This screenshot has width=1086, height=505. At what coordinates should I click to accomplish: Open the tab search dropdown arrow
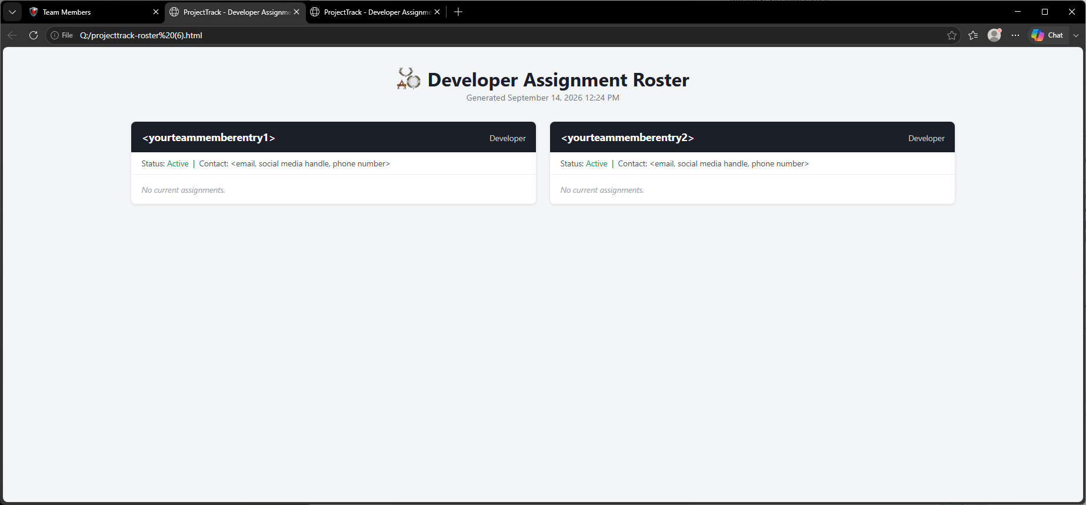[x=12, y=12]
